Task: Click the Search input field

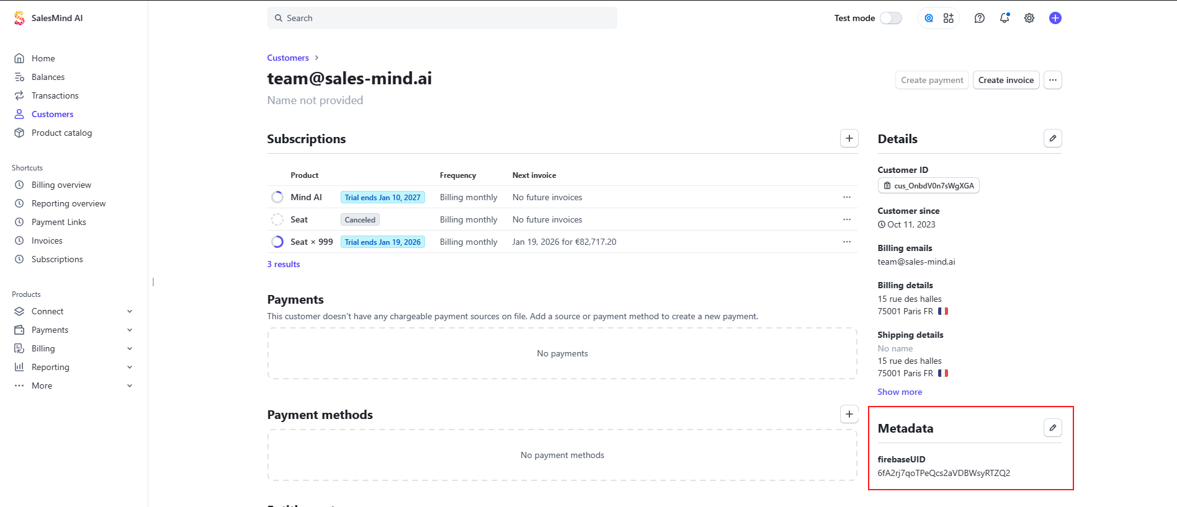Action: pos(442,18)
